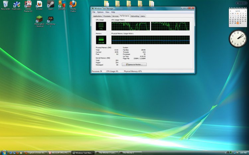Click the Show Desktop quick launch icon
This screenshot has height=155, width=249.
(11, 153)
